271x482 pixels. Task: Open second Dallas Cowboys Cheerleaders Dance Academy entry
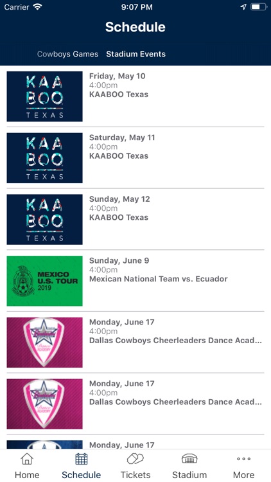coord(135,404)
